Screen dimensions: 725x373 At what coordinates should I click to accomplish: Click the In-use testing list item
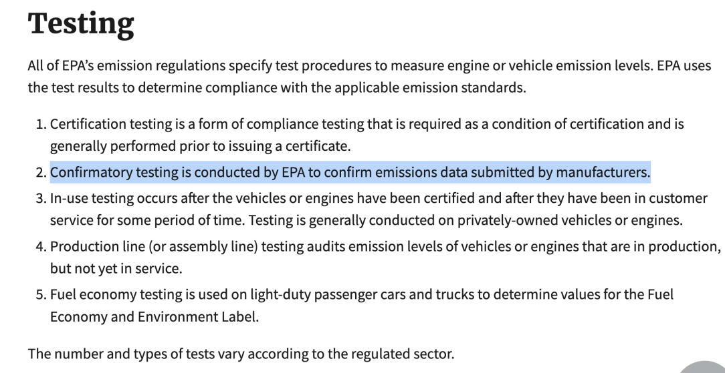379,210
